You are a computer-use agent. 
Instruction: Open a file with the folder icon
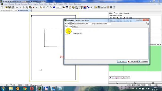[x=6, y=7]
